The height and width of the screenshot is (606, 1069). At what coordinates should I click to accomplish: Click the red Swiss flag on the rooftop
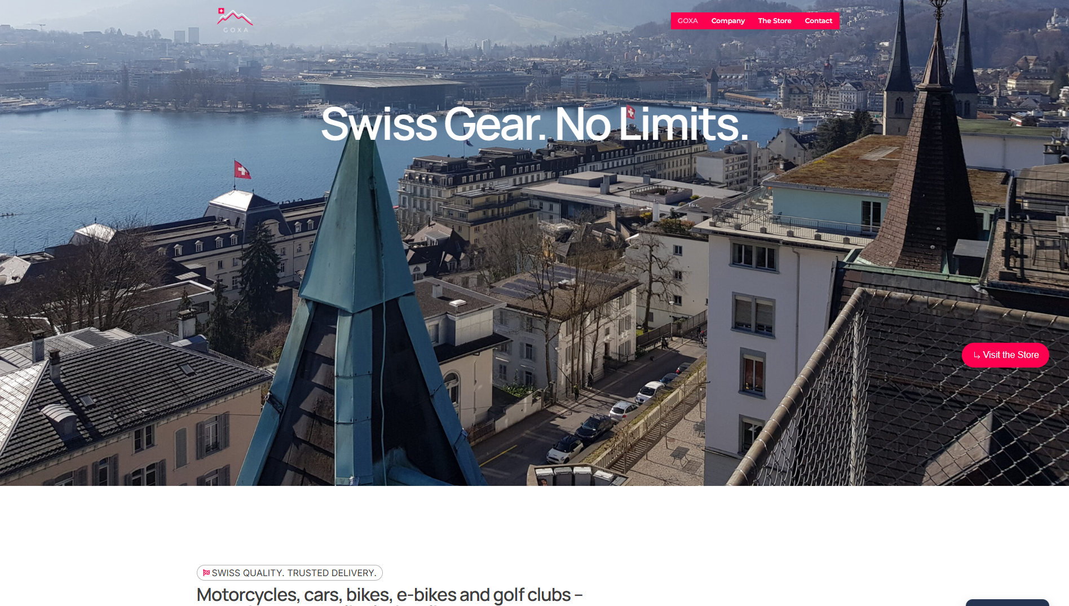tap(242, 169)
